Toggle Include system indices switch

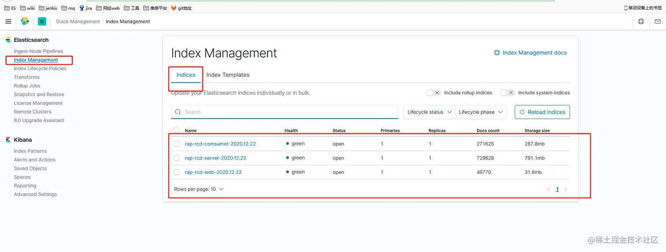click(x=507, y=93)
